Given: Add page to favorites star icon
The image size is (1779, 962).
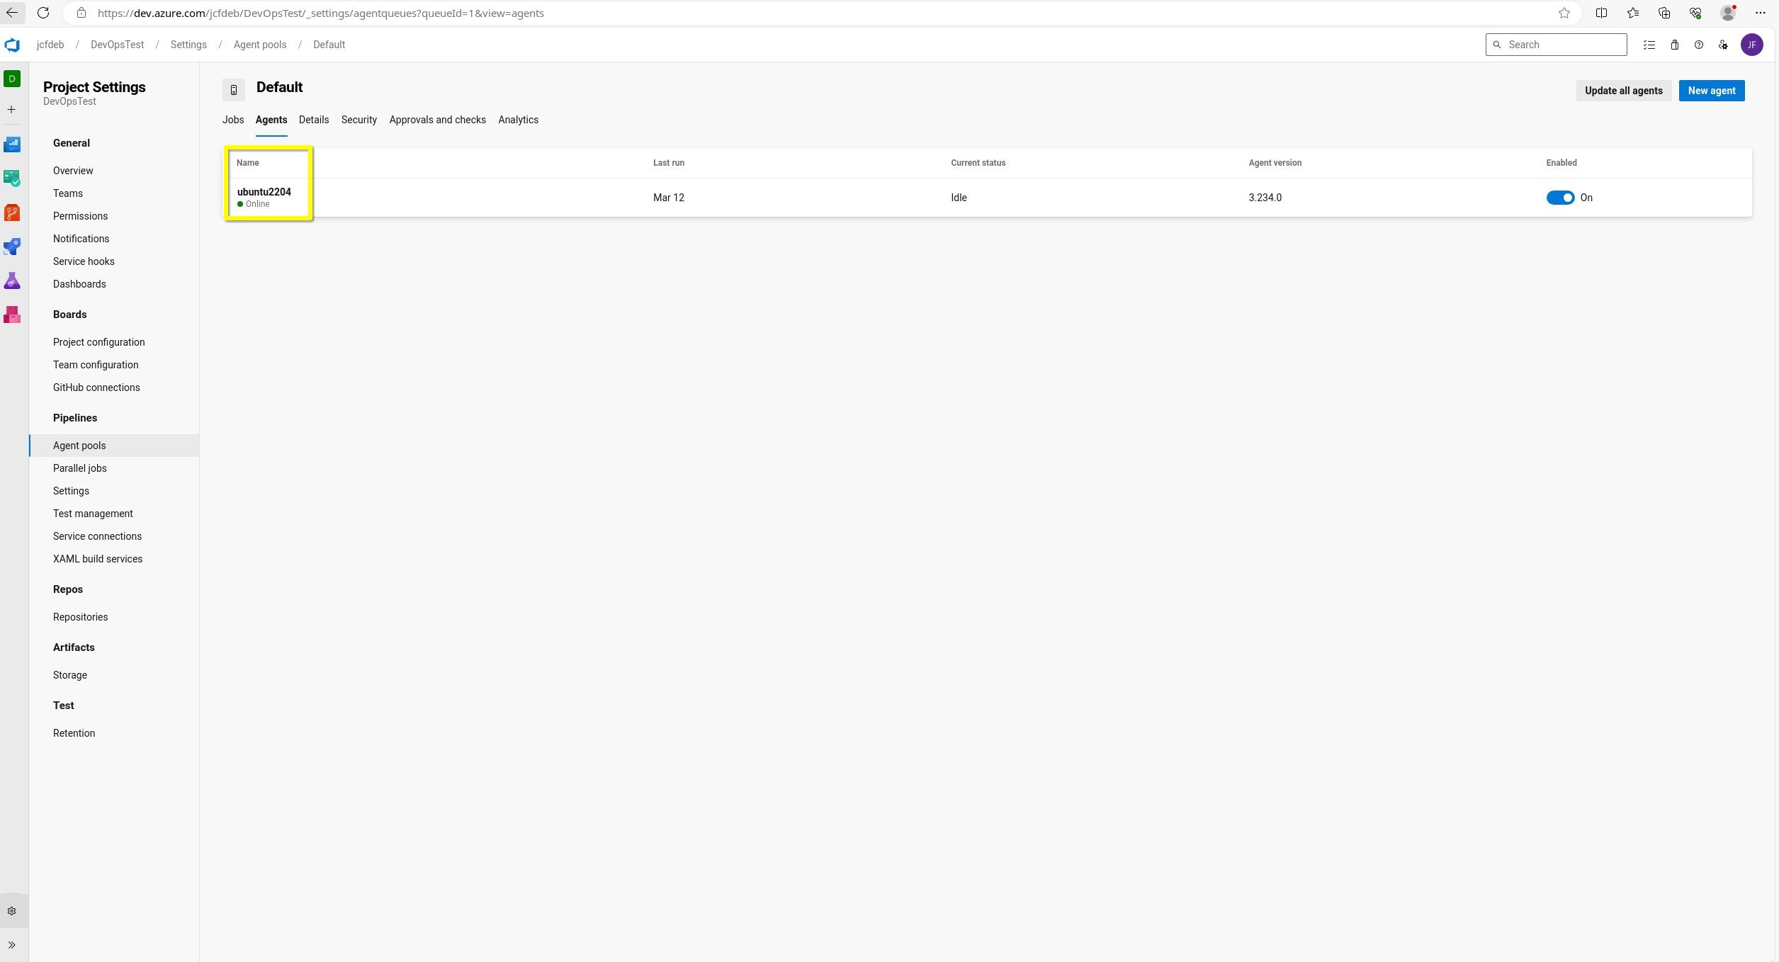Looking at the screenshot, I should (x=1564, y=13).
